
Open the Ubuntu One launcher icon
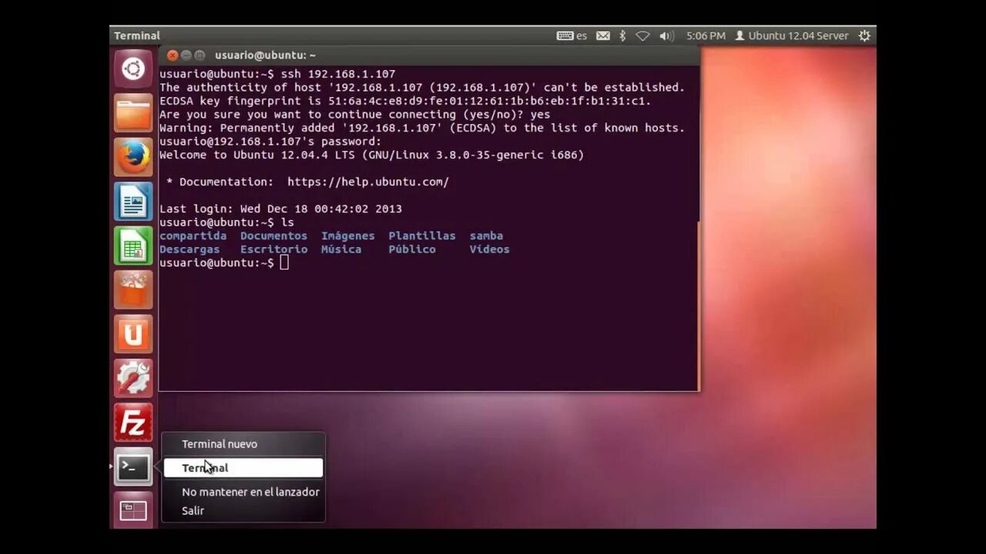[133, 335]
